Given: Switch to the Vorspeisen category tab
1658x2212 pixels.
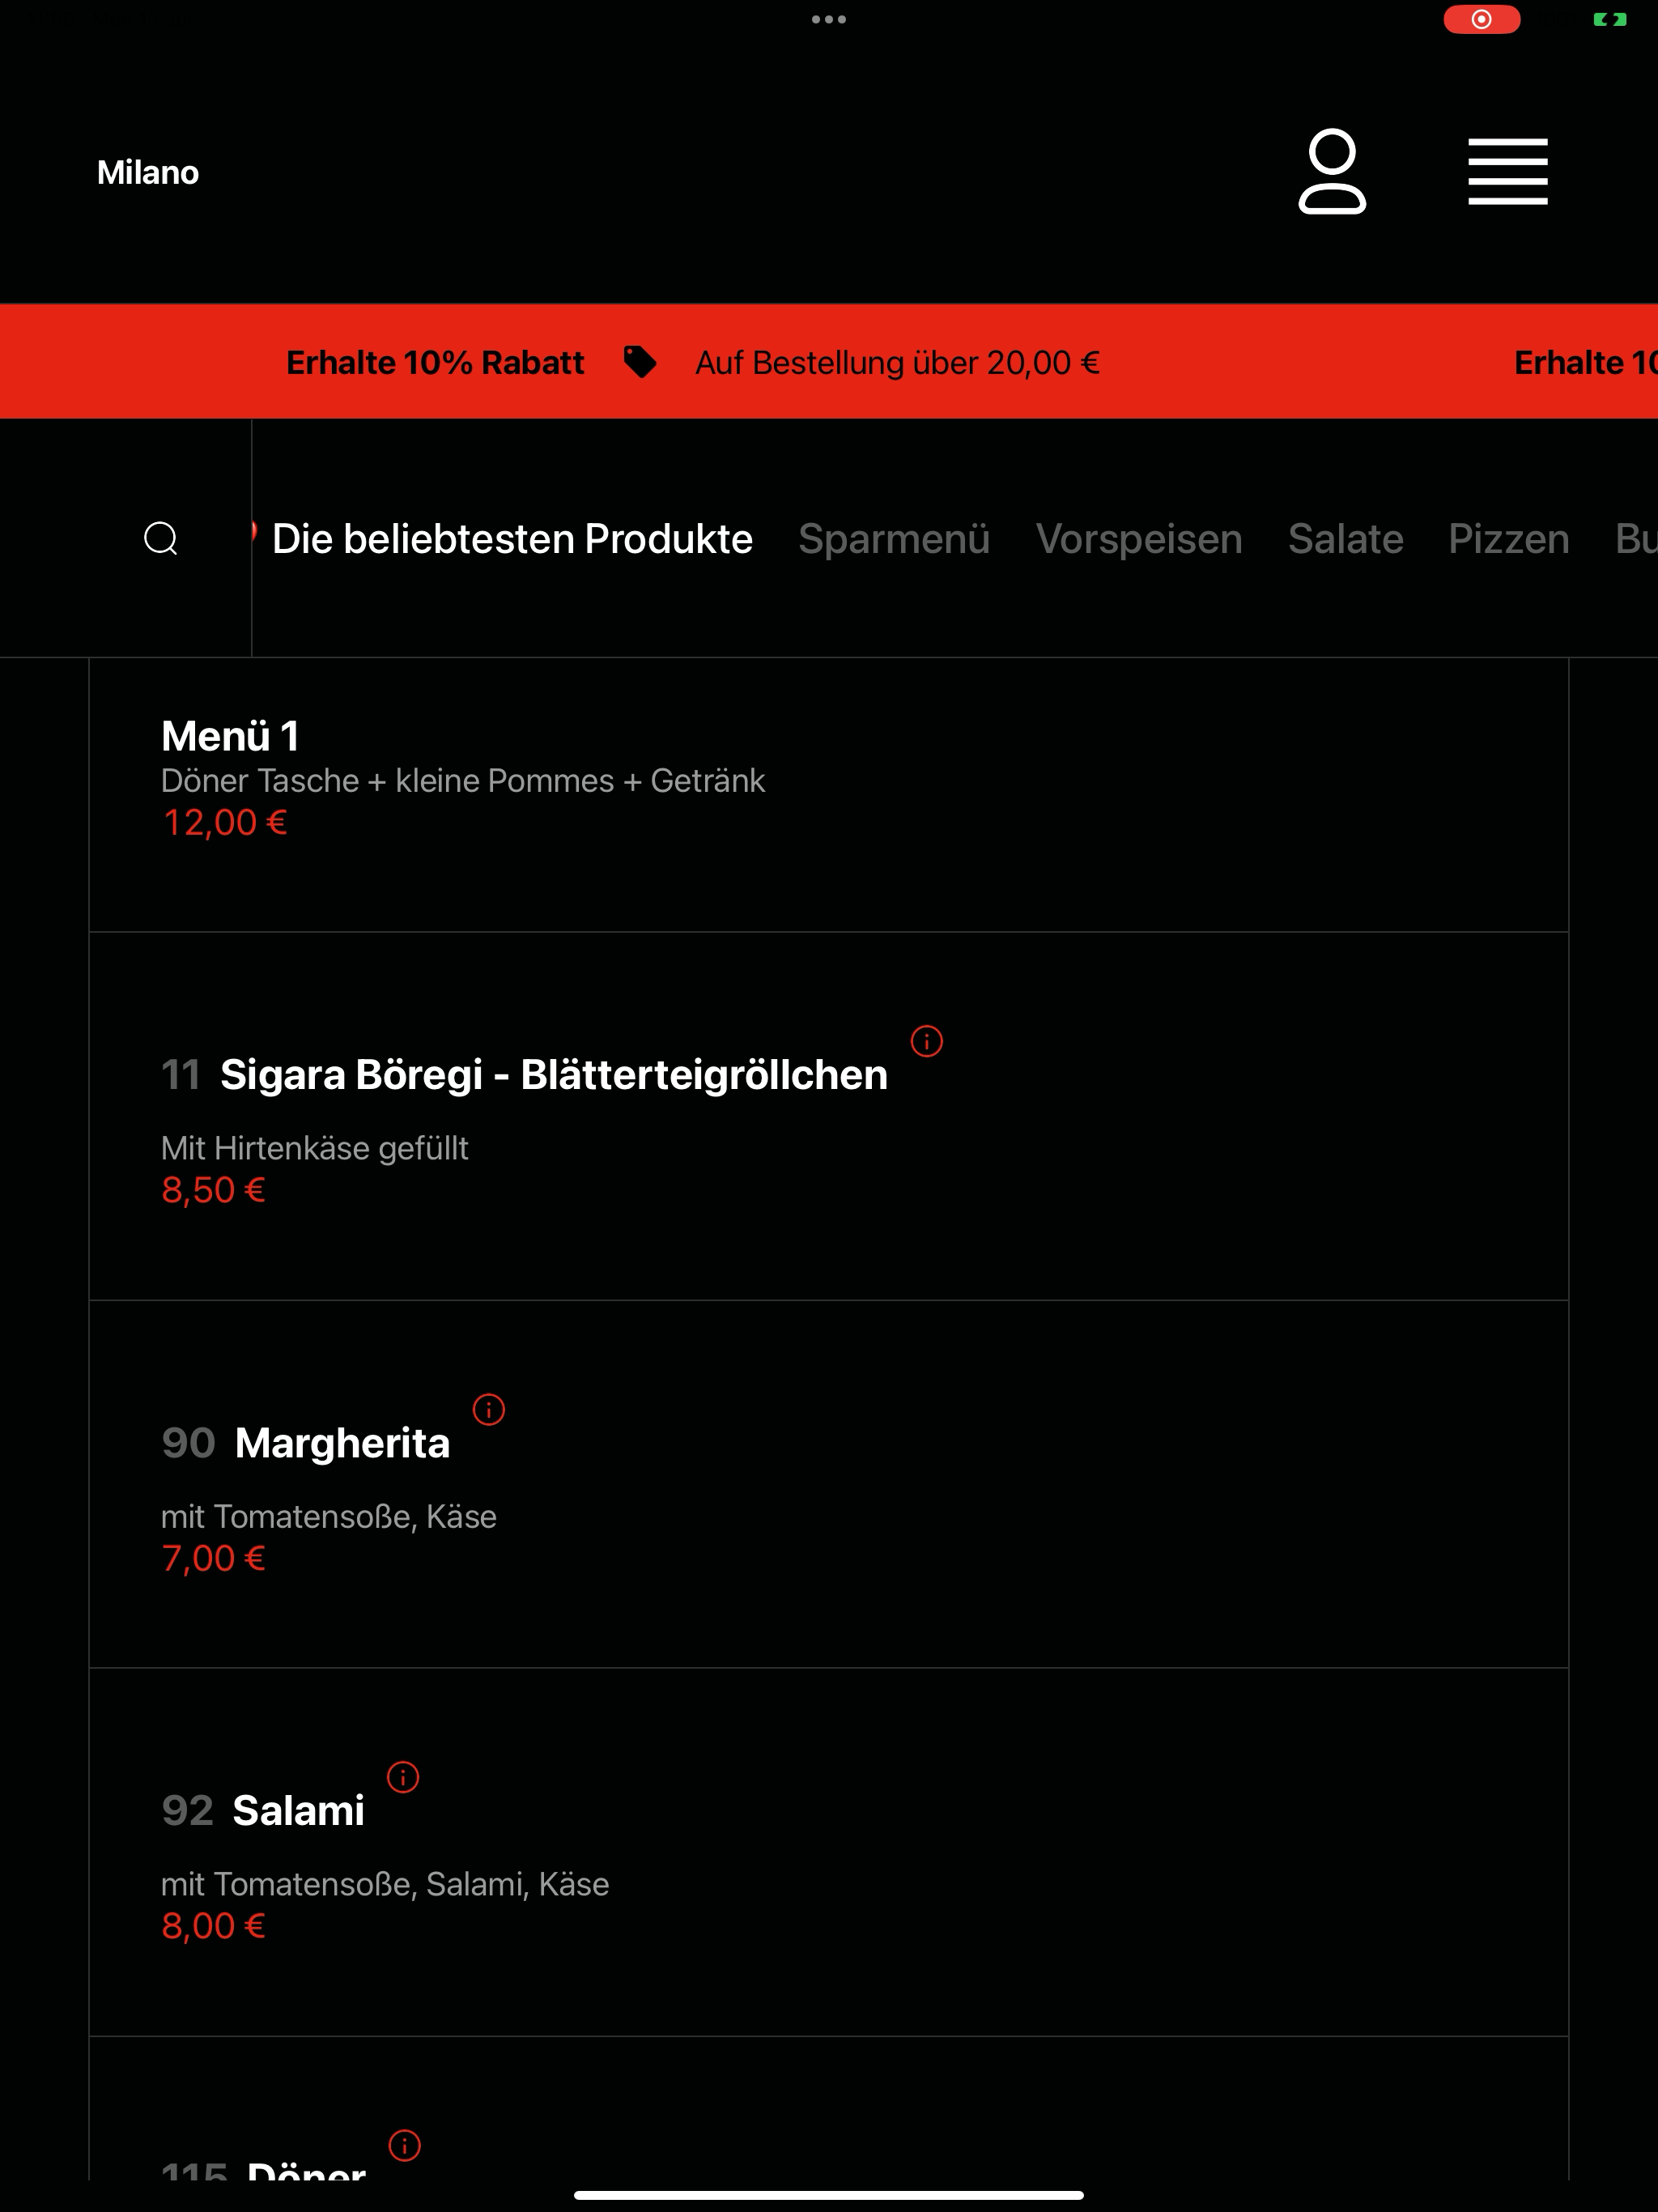Looking at the screenshot, I should click(1139, 539).
